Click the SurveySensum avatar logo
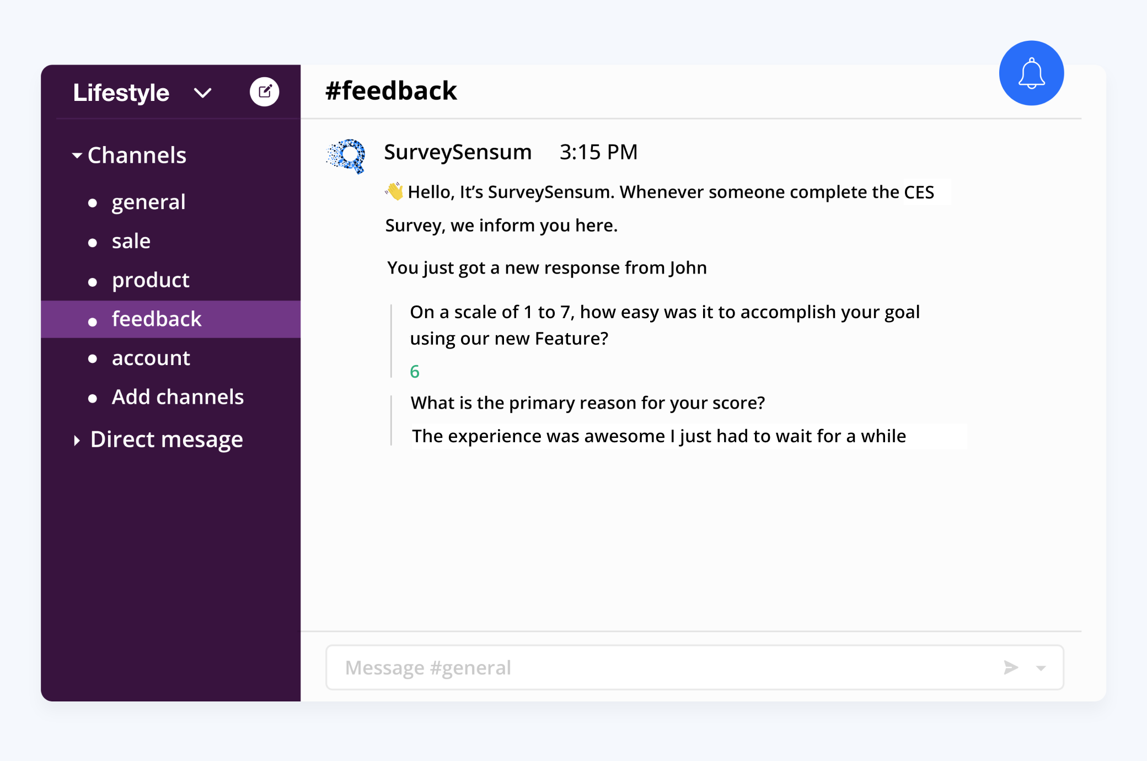The image size is (1147, 761). click(x=346, y=156)
